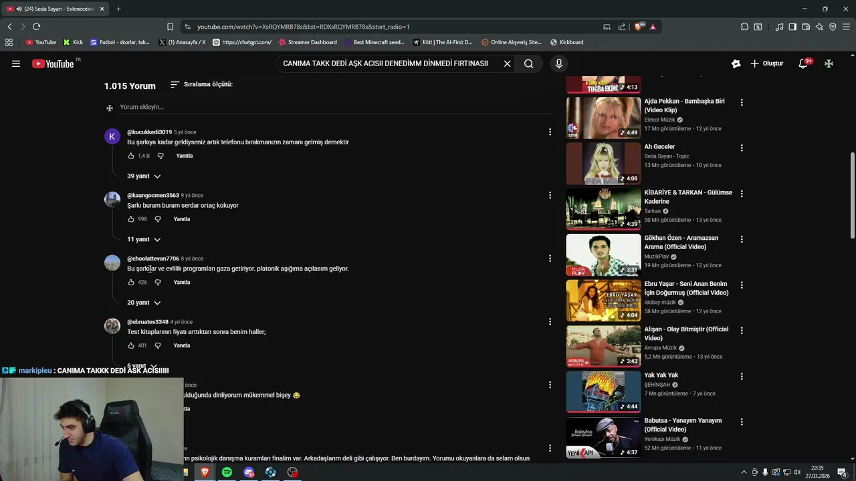Reply to @kaangocmen3563 with Yanıtla
Screen dimensions: 856x481
(182, 219)
